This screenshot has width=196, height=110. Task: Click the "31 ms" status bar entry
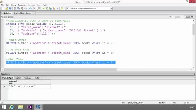[187, 103]
